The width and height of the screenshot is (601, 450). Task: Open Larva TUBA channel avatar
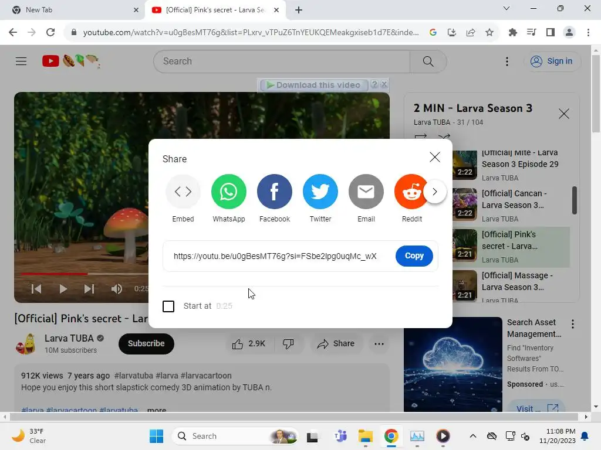pos(26,343)
